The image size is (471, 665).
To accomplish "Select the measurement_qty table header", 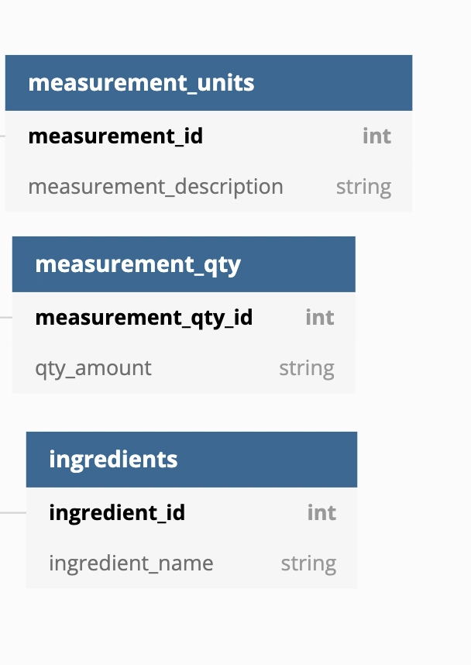I will (184, 264).
